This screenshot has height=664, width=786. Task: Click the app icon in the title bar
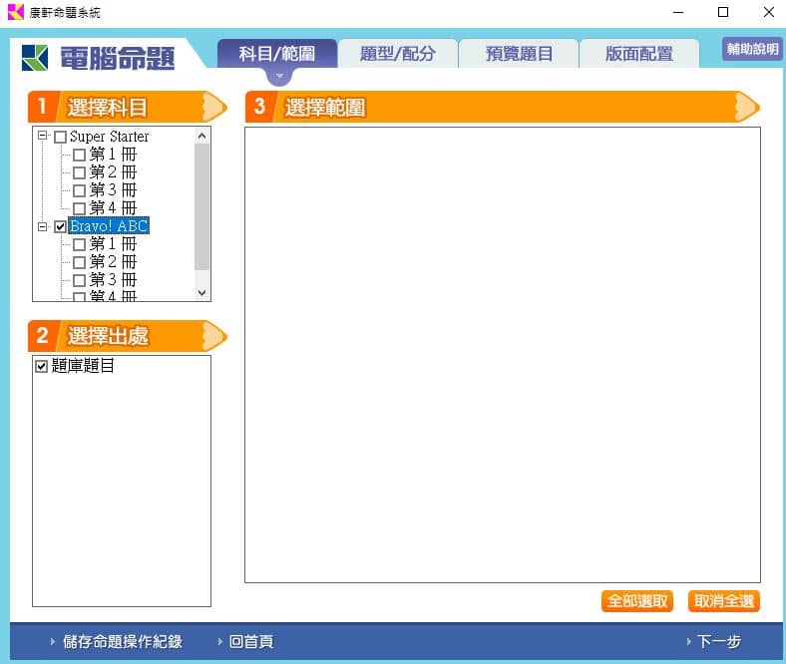[16, 12]
